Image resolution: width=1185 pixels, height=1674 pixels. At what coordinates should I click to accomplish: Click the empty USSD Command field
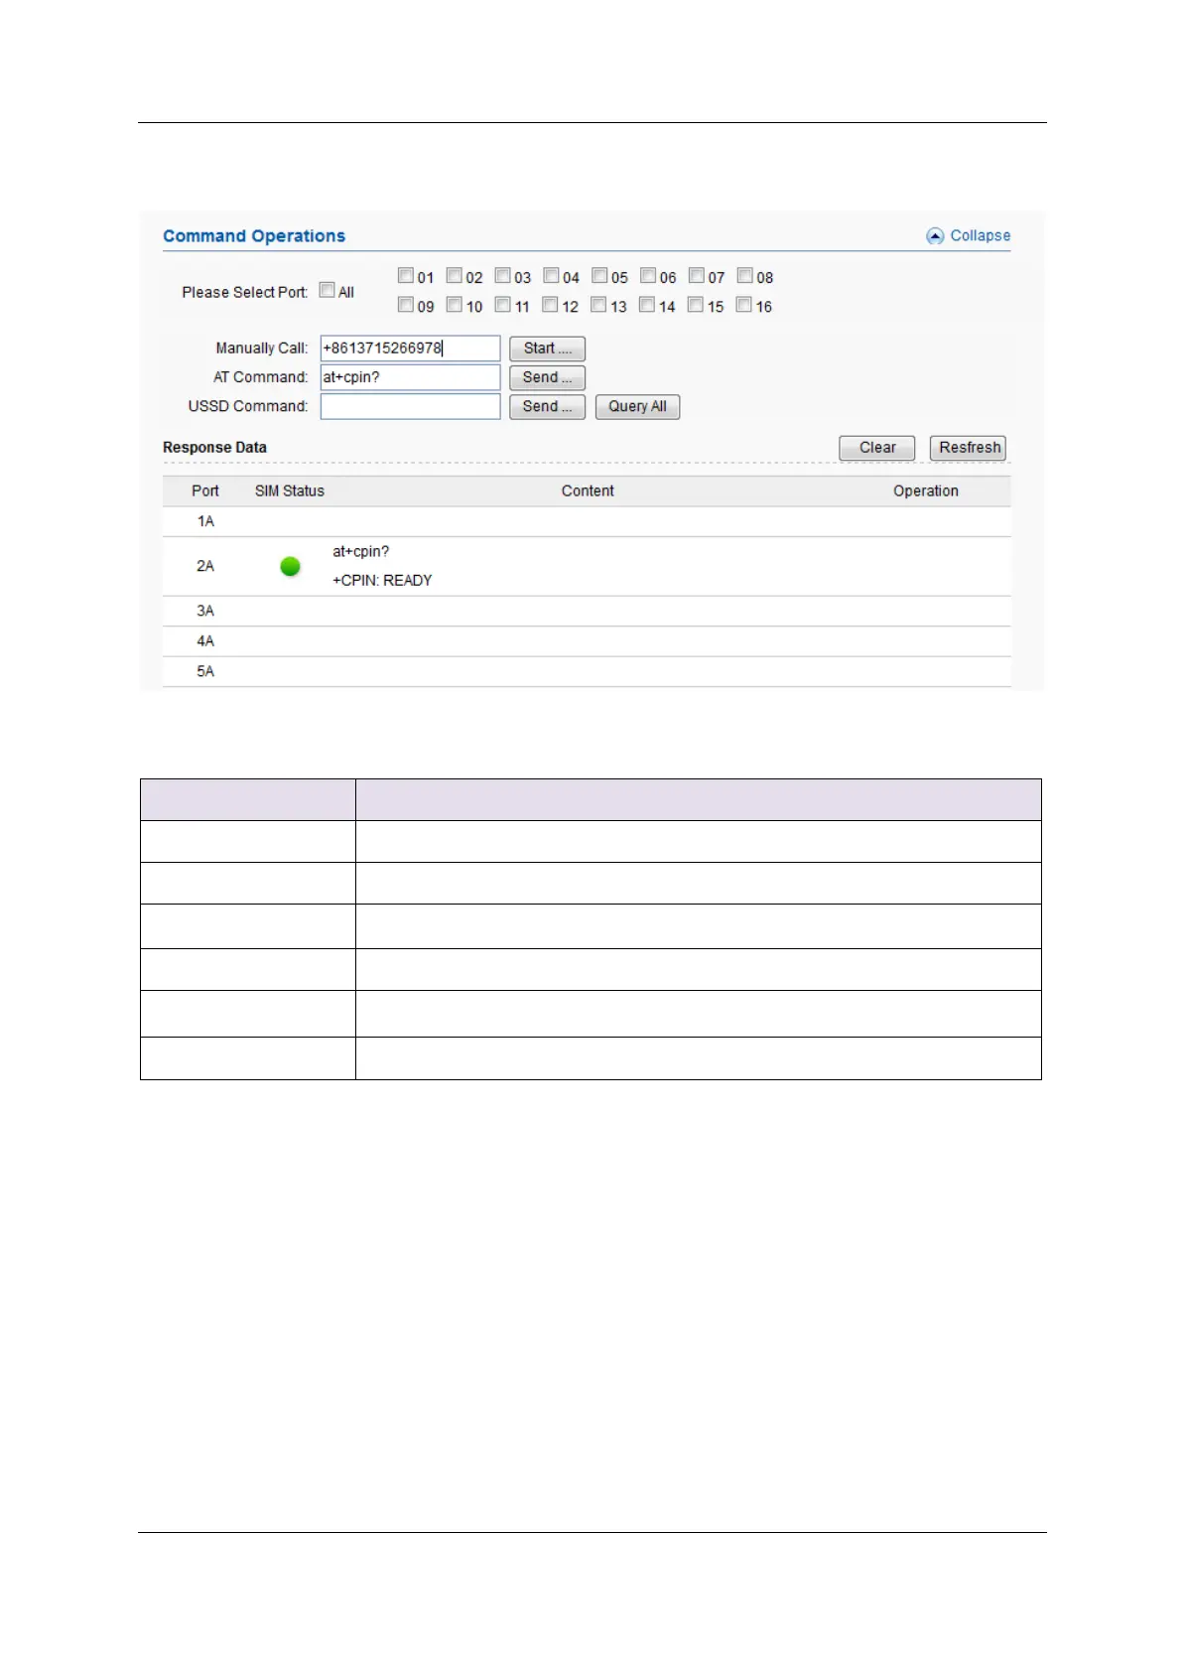[410, 406]
